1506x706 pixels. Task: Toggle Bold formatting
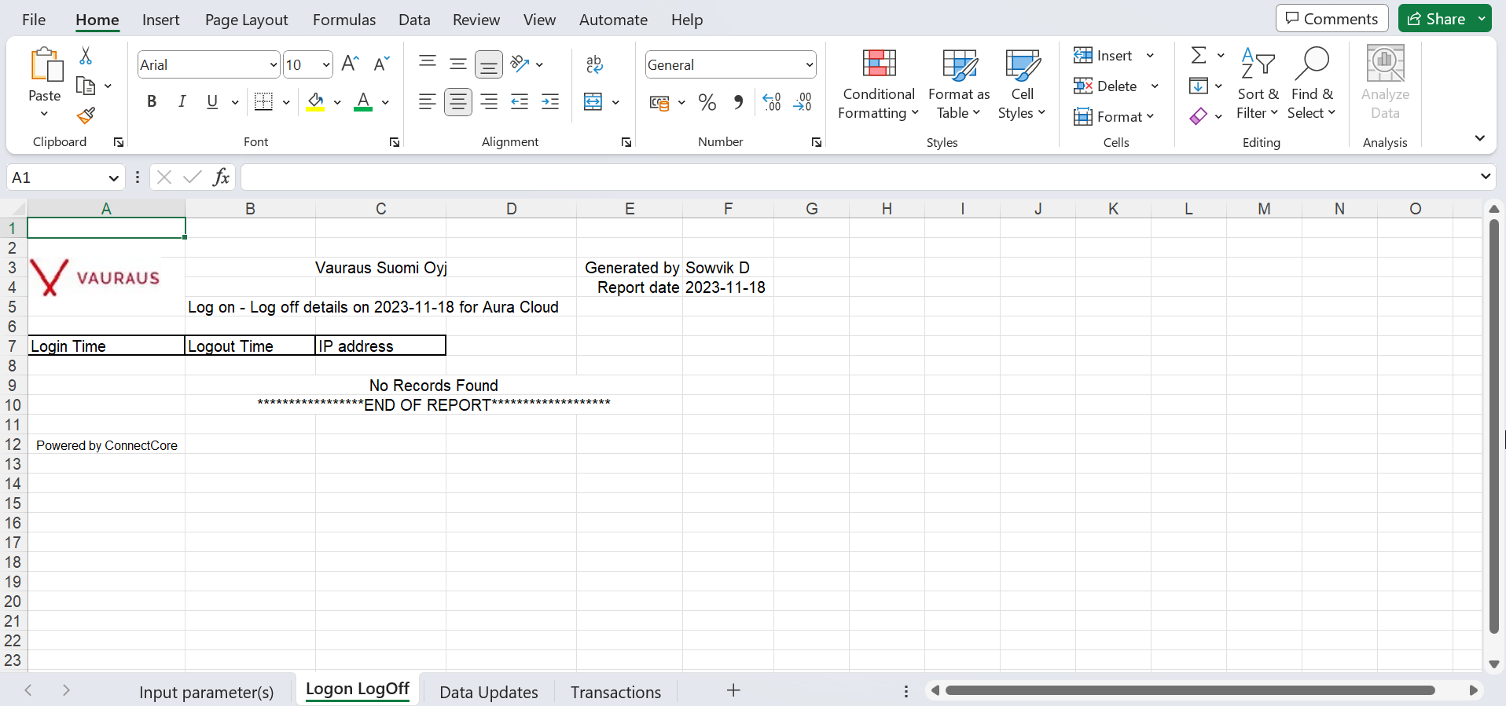point(152,102)
